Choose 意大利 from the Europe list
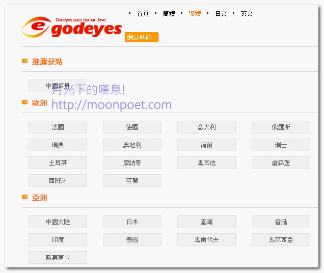 (206, 127)
